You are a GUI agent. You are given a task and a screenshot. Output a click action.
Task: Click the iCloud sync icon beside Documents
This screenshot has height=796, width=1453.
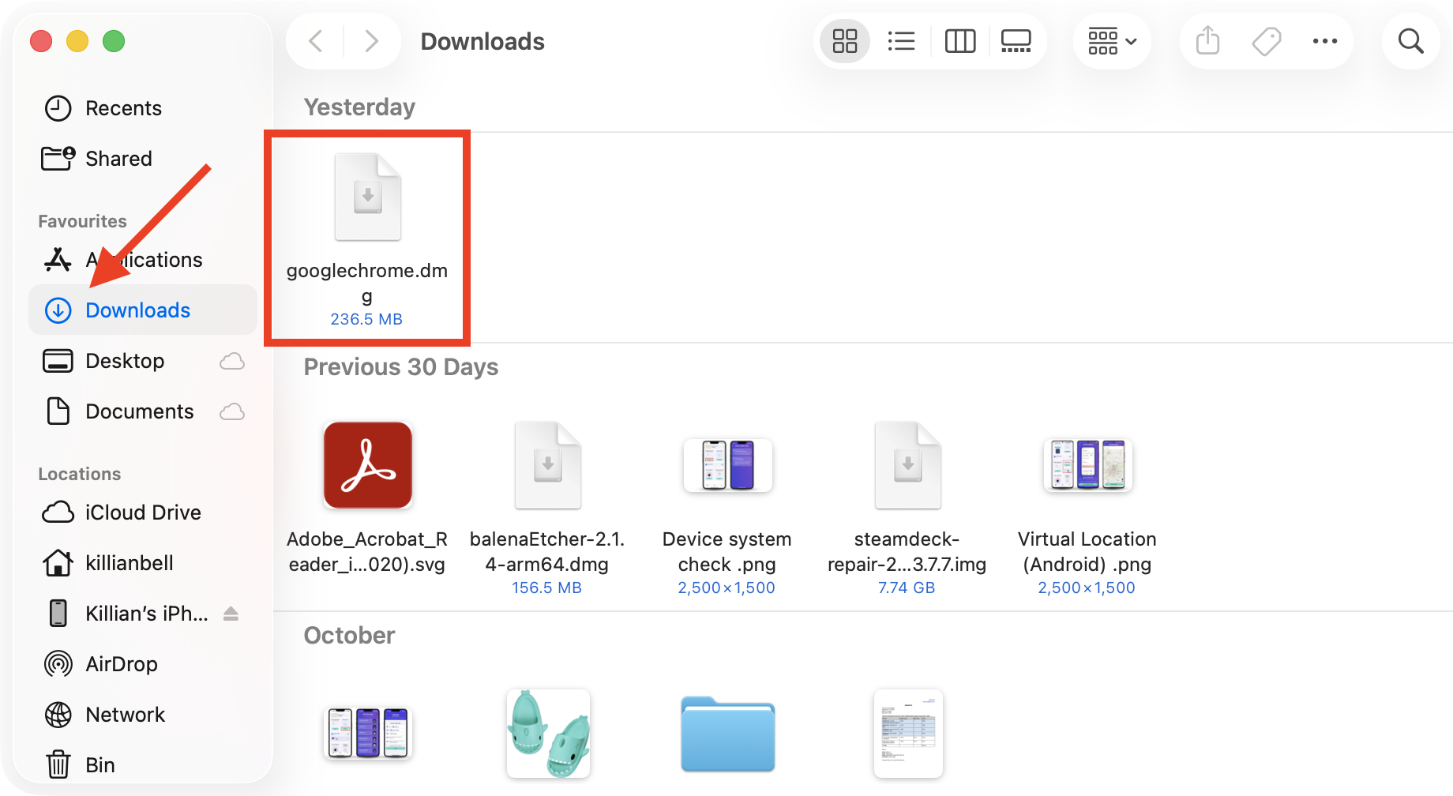[x=231, y=411]
